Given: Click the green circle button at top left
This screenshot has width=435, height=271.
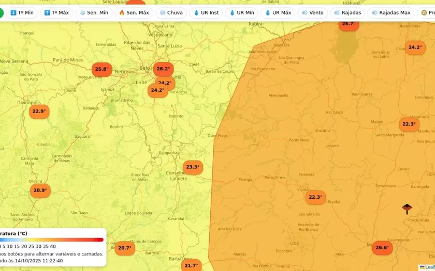Looking at the screenshot, I should click(1, 13).
